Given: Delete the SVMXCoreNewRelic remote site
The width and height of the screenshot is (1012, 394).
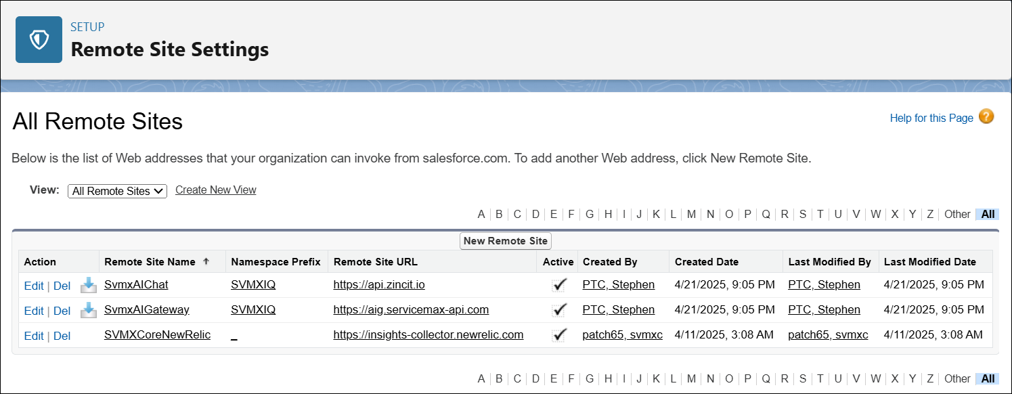Looking at the screenshot, I should pos(62,336).
